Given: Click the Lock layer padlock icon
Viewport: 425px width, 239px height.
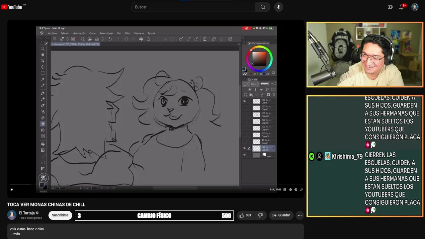Looking at the screenshot, I should click(x=261, y=89).
